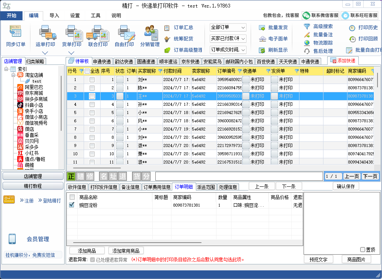This screenshot has height=279, width=382.
Task: Click 联系微信客服 WeChat support icon
Action: (x=307, y=15)
